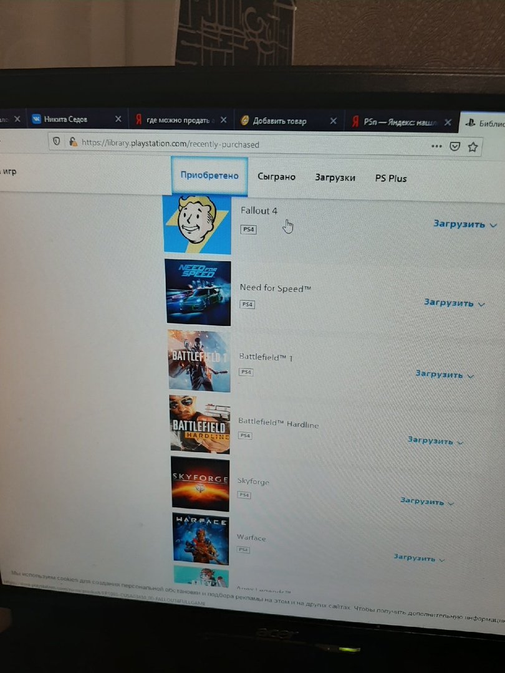Close the Добавить товар tab

(x=333, y=121)
